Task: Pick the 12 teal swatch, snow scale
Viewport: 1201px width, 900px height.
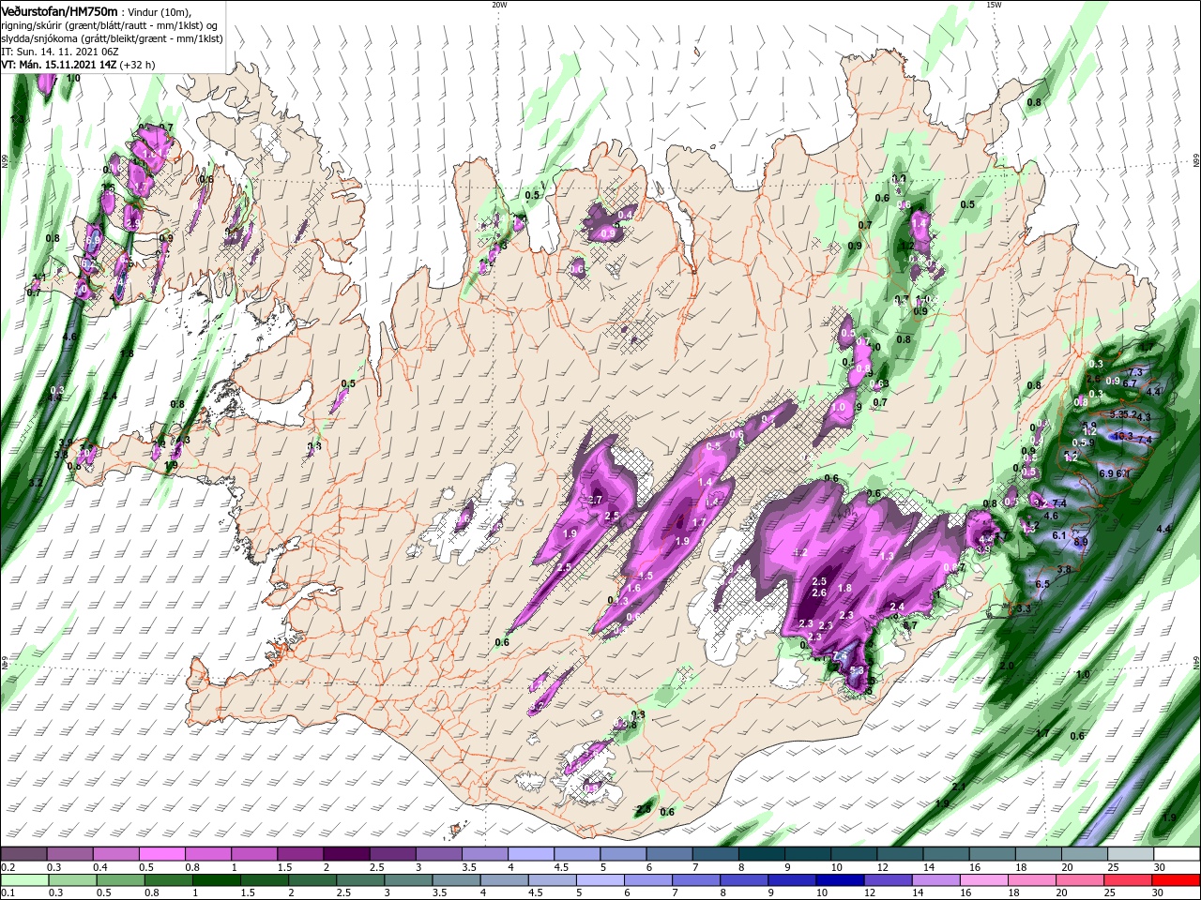Action: pyautogui.click(x=900, y=853)
